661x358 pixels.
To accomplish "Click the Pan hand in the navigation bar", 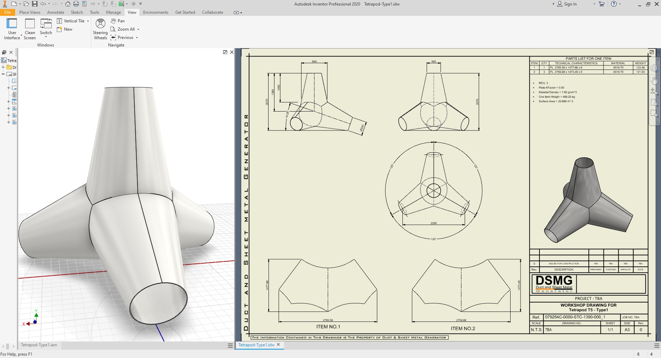I will click(654, 81).
